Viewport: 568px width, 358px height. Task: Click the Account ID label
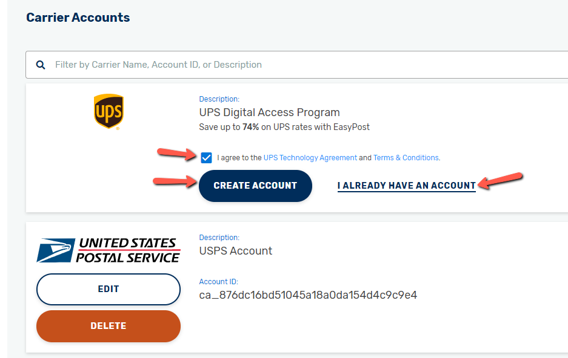[218, 282]
